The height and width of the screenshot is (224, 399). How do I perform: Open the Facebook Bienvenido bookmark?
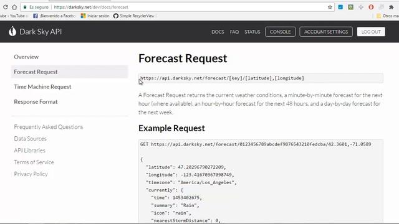54,16
